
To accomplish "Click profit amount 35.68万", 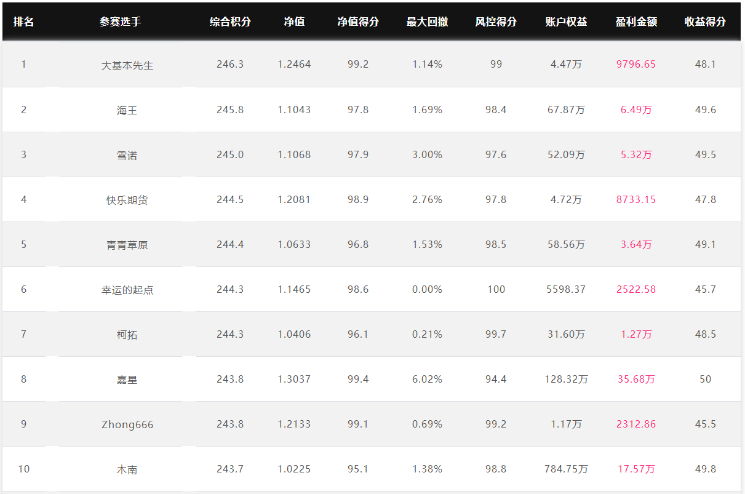I will (x=636, y=380).
